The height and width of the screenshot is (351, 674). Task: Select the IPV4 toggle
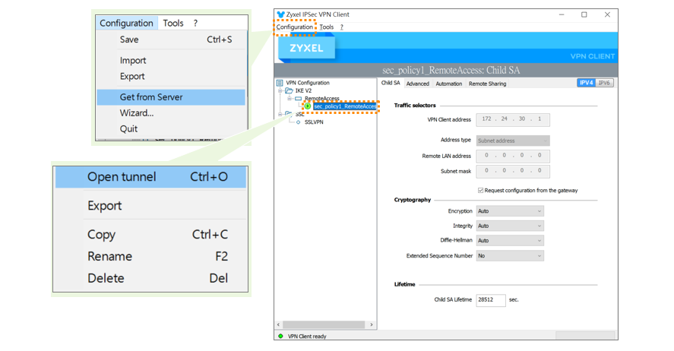tap(587, 83)
